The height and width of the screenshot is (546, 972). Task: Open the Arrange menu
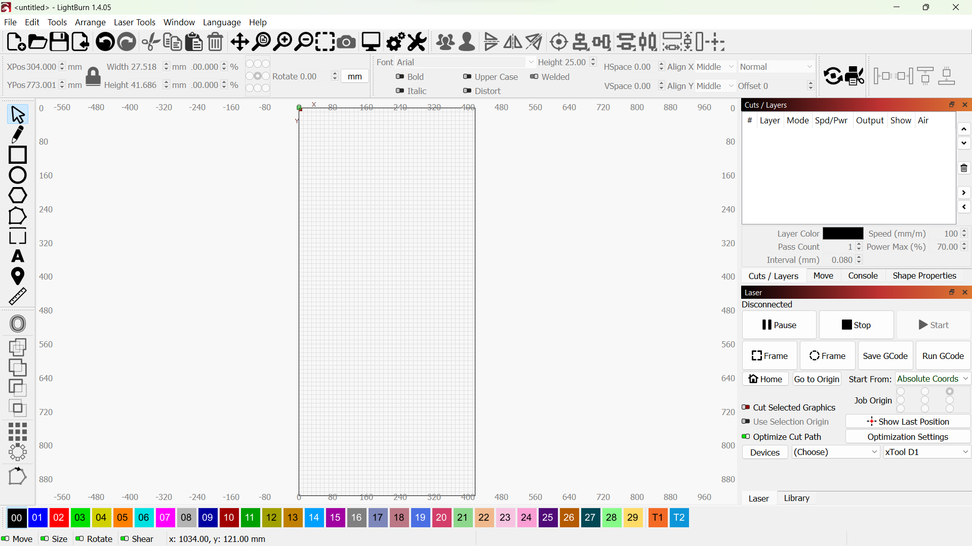tap(90, 22)
